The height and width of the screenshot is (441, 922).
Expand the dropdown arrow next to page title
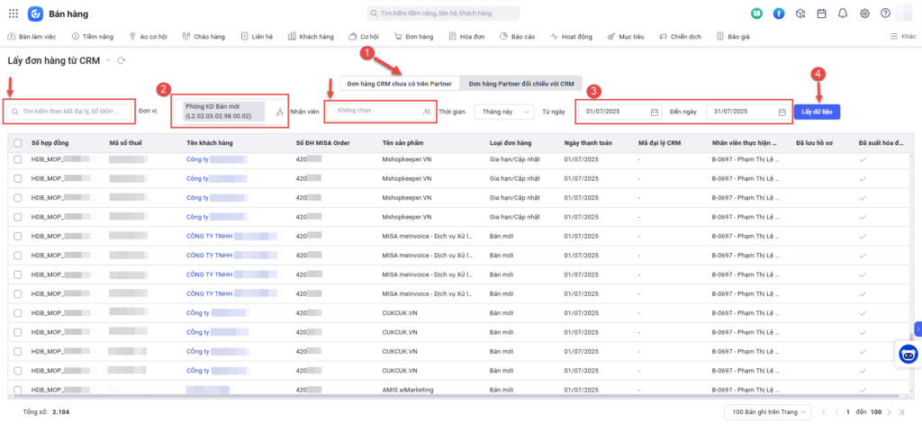pyautogui.click(x=108, y=60)
